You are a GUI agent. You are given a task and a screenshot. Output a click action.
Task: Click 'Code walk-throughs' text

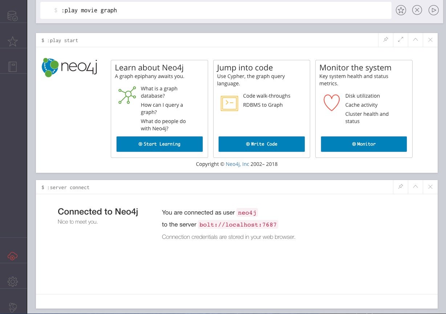(x=267, y=96)
